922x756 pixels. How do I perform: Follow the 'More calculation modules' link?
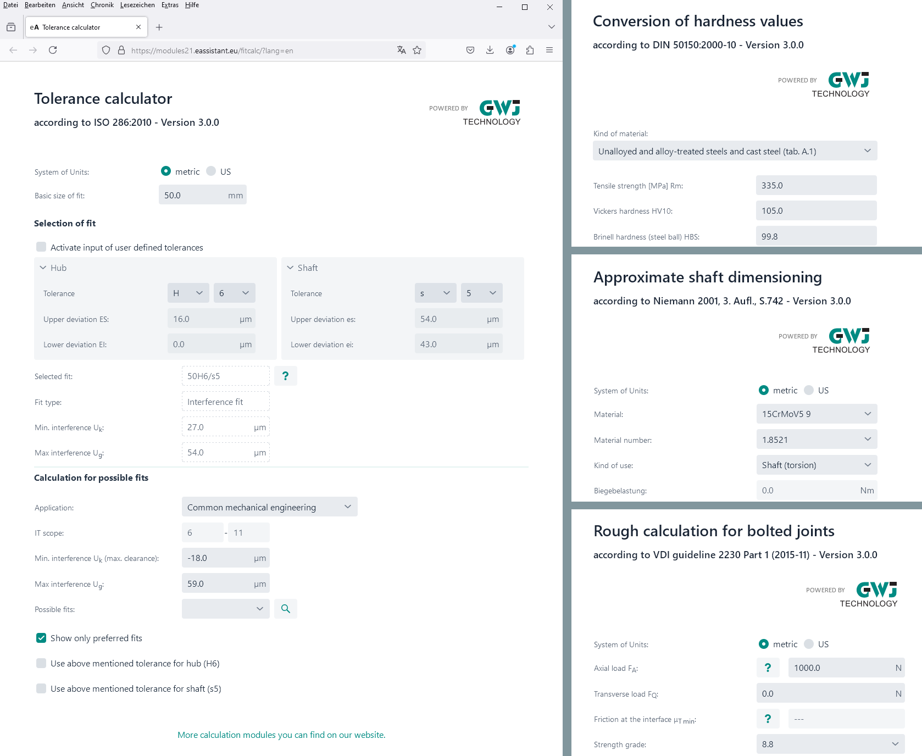click(x=281, y=735)
